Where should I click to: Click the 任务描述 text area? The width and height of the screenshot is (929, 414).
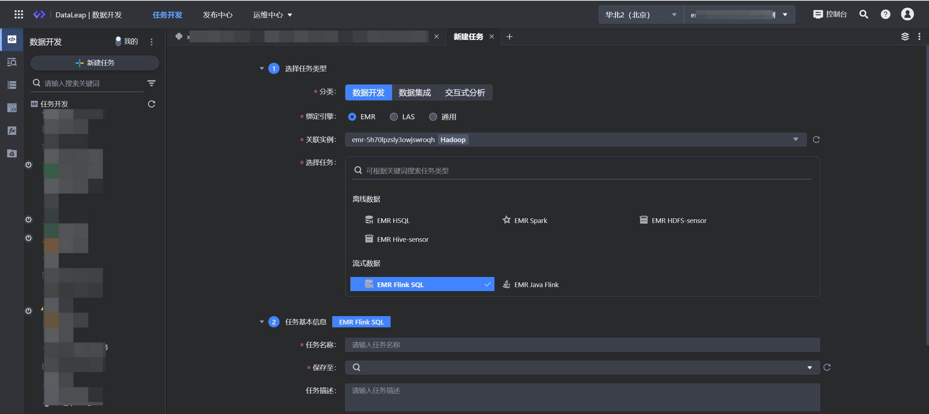(582, 397)
